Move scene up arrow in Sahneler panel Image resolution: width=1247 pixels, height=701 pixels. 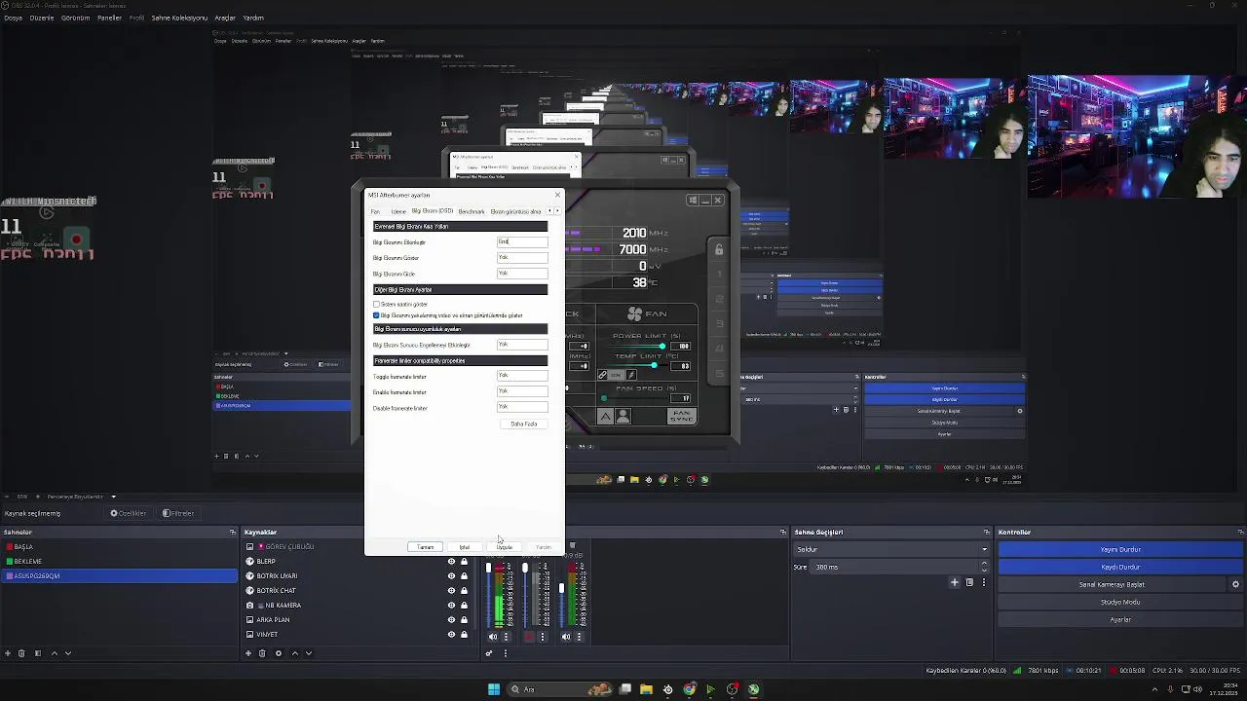pos(54,653)
